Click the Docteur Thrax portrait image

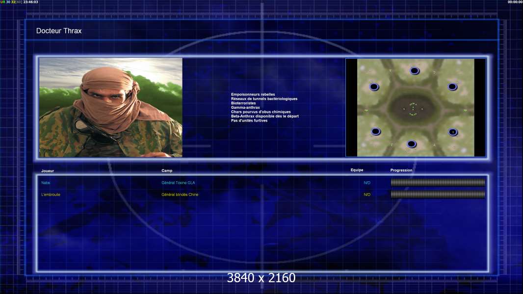pos(111,107)
